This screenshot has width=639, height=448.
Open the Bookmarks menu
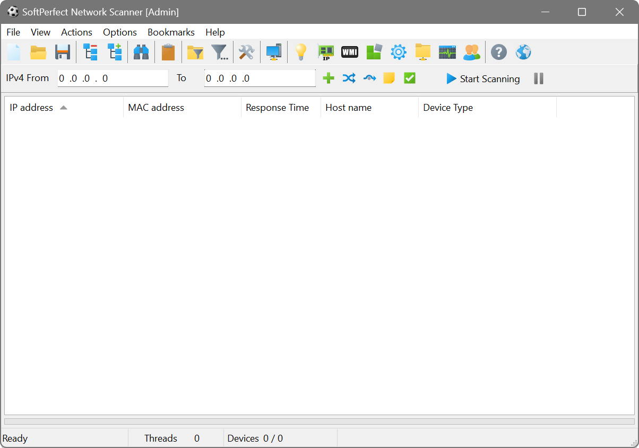[x=171, y=32]
